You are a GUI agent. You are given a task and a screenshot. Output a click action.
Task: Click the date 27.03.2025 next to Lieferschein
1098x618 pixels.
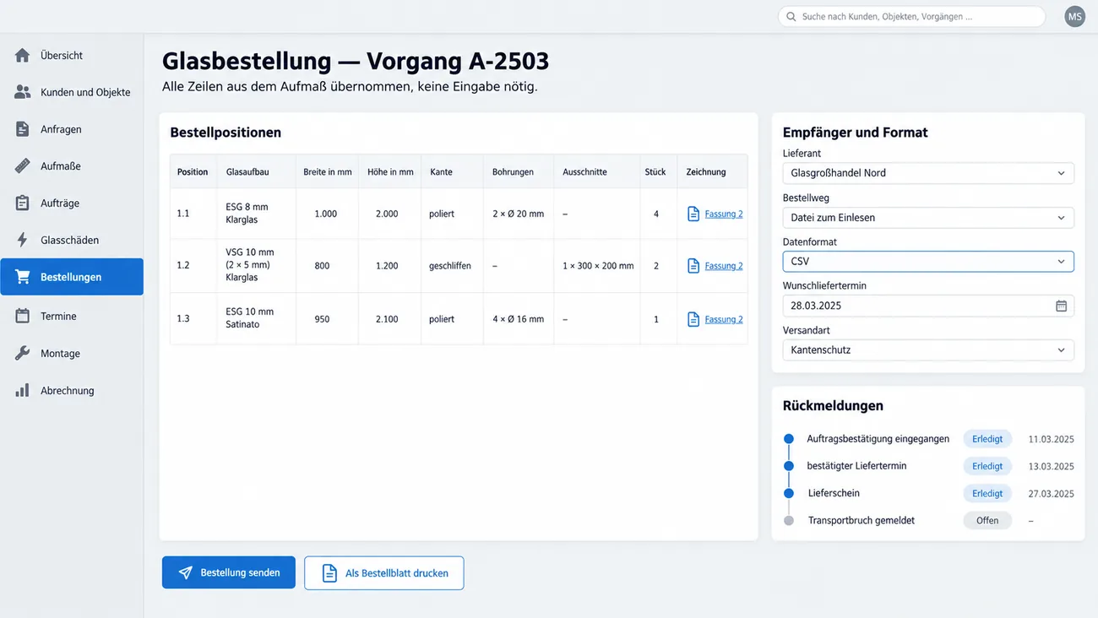pos(1051,494)
